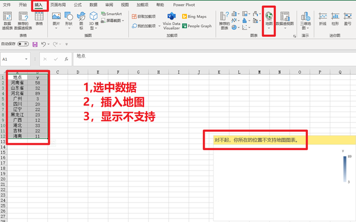Open the Bing Maps add-in
The image size is (356, 222).
tap(195, 17)
